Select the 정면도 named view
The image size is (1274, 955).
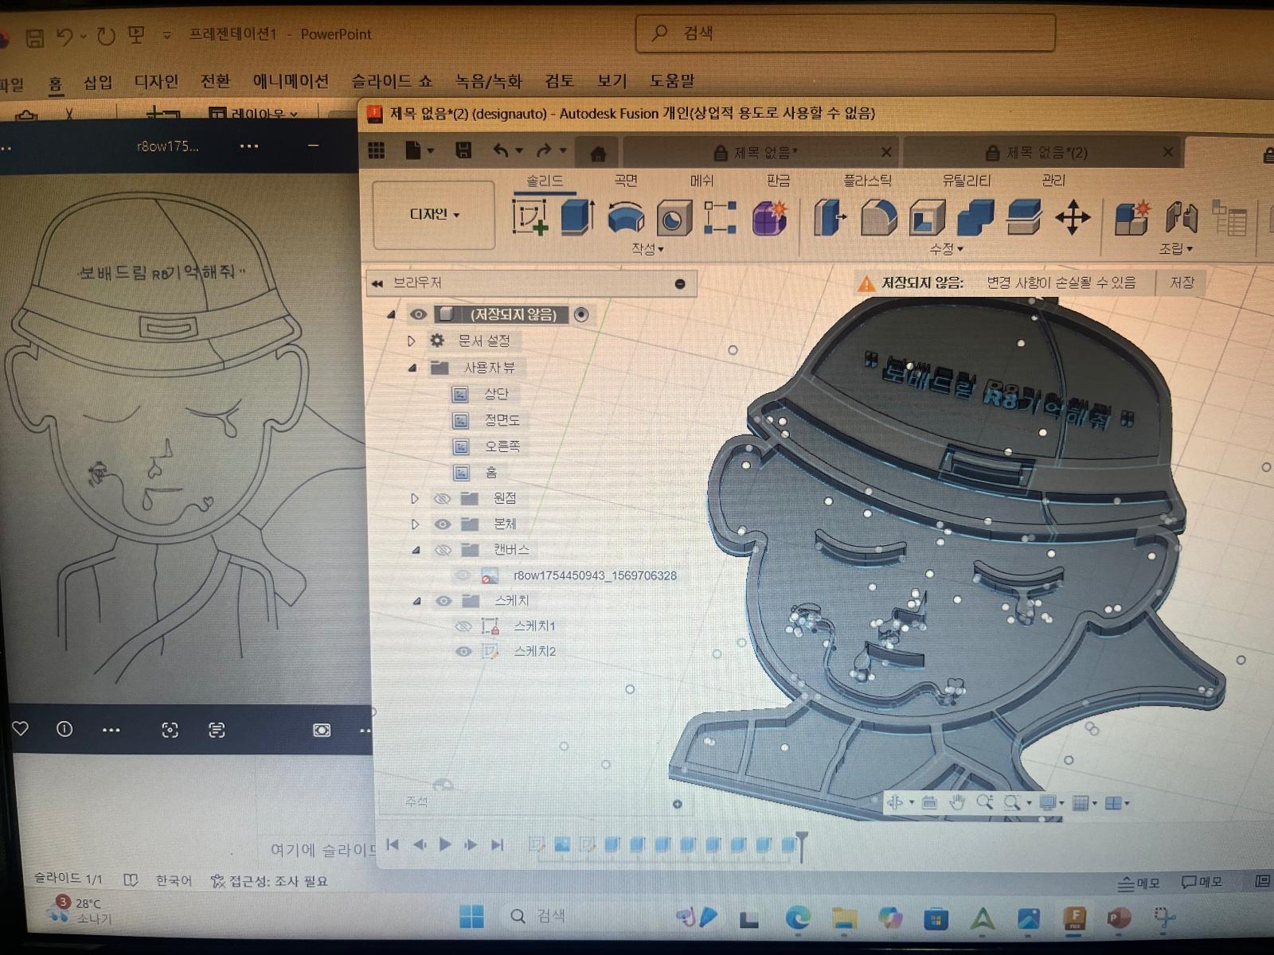point(502,419)
